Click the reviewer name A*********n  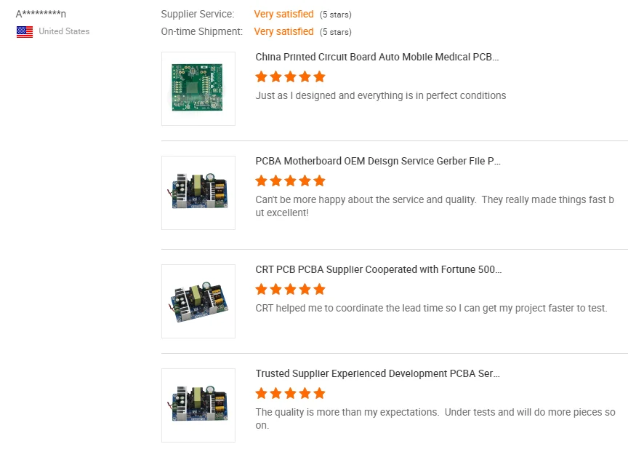point(41,14)
